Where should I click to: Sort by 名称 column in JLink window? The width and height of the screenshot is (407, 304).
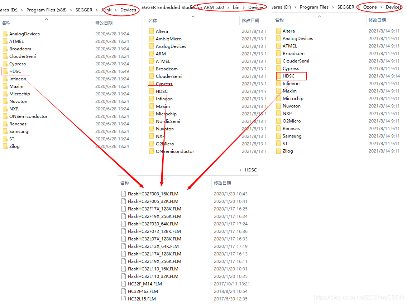click(x=6, y=23)
